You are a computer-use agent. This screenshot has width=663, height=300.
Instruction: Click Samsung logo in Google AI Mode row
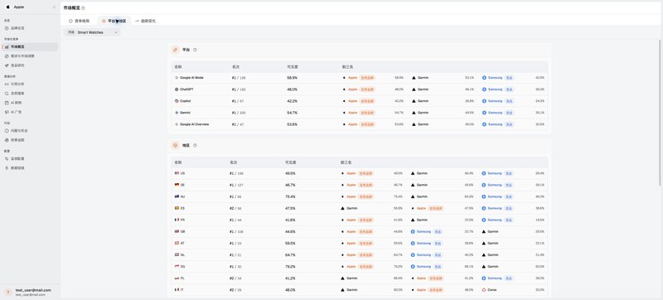coord(484,78)
